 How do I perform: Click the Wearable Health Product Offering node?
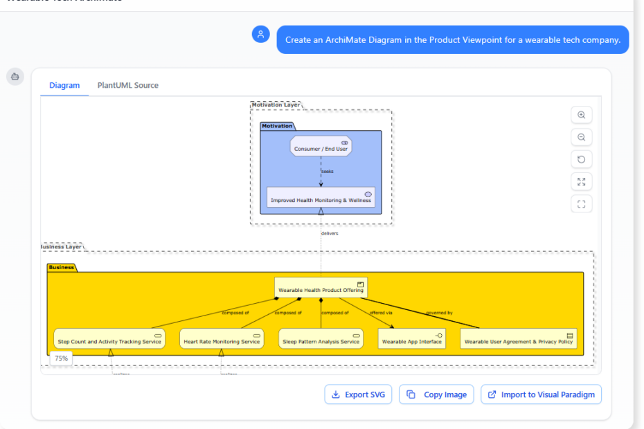(321, 288)
